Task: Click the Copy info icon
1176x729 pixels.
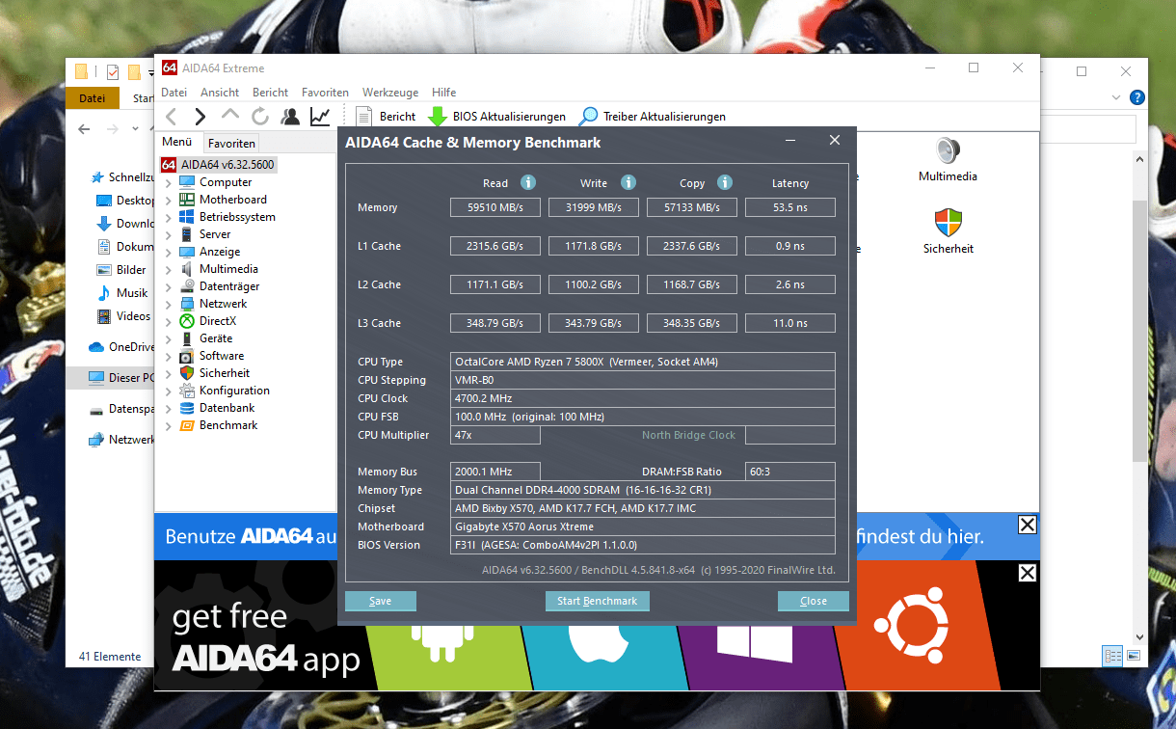Action: click(x=725, y=182)
